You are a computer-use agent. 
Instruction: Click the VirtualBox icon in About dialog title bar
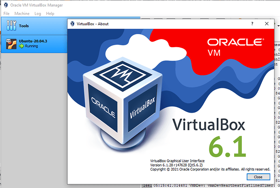72,24
